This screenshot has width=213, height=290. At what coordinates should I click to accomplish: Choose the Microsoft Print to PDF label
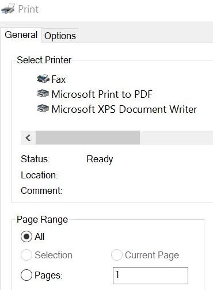pyautogui.click(x=102, y=94)
